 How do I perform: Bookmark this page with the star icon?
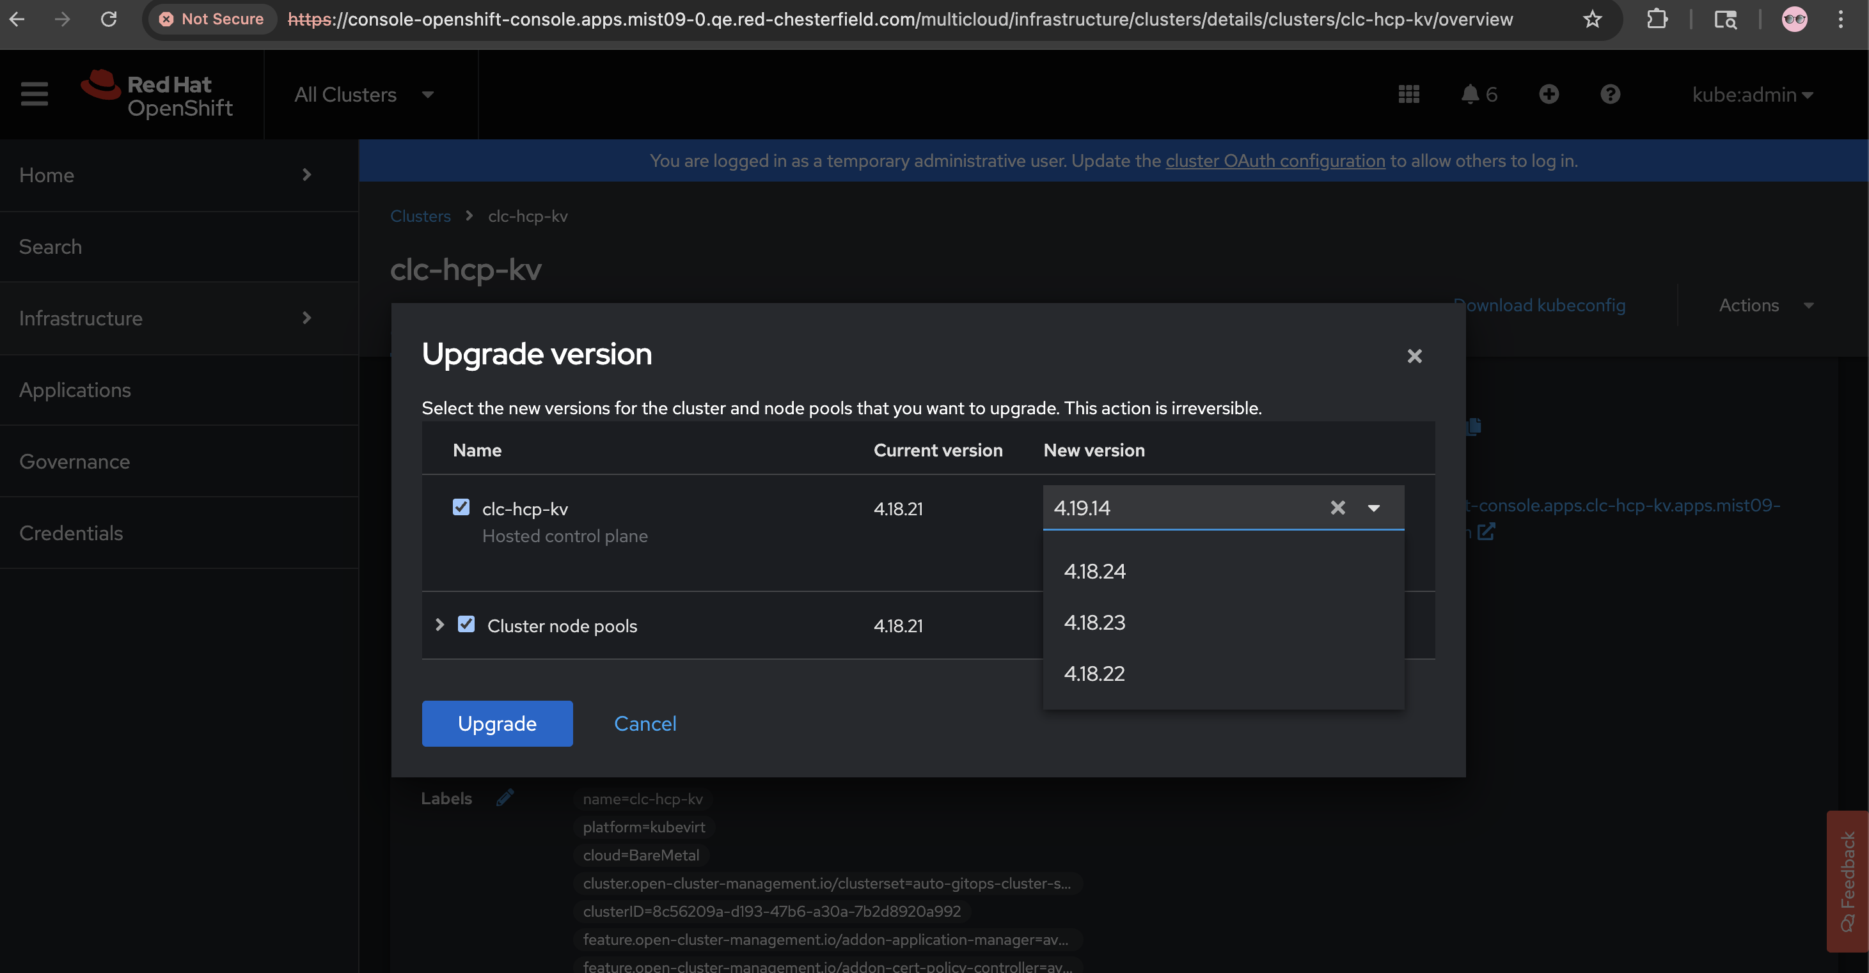(x=1592, y=20)
